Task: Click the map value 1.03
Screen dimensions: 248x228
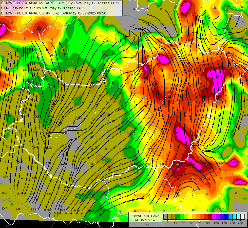Action: coord(92,195)
